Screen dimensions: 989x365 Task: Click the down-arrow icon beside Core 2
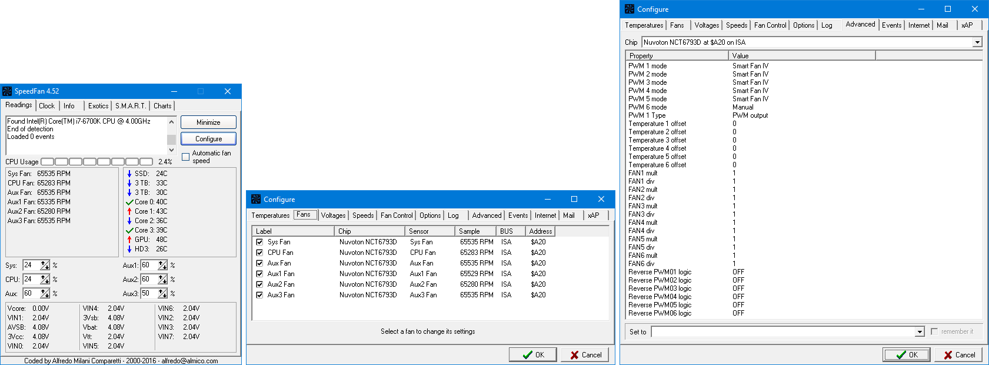(129, 221)
